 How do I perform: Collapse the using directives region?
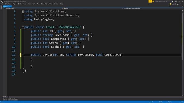pos(23,11)
